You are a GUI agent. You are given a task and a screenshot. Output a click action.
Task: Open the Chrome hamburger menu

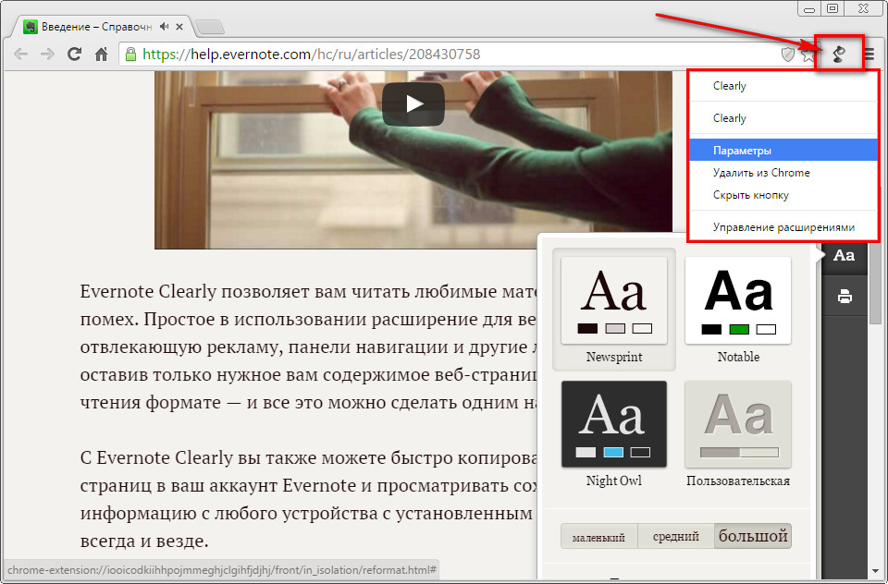coord(869,55)
